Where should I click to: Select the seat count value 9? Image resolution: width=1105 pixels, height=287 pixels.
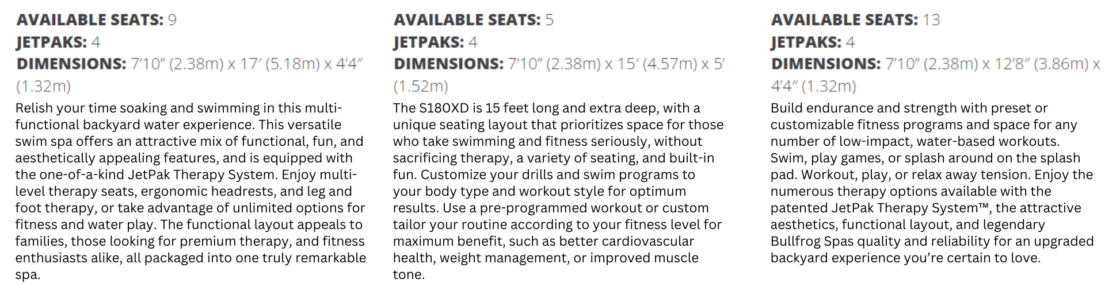point(172,20)
